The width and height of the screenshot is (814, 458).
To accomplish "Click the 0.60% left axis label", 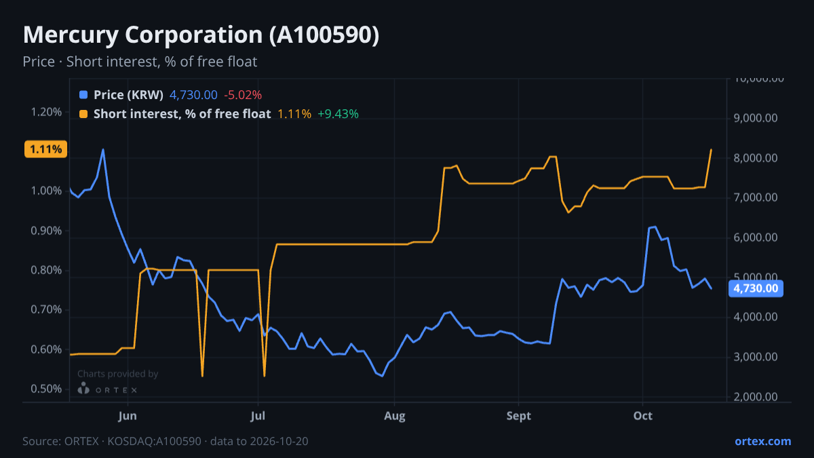I will [46, 350].
